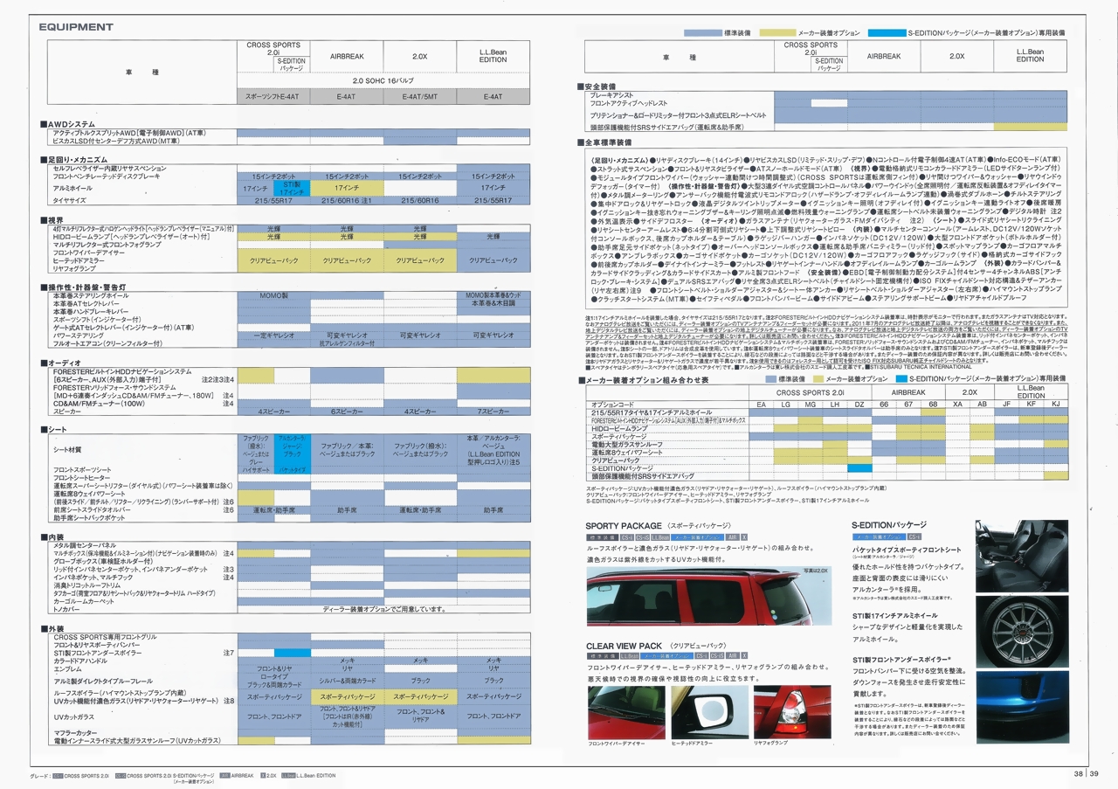Click the cyan S-EDITION swatch in page-top legend
The image size is (1118, 789).
tap(887, 32)
